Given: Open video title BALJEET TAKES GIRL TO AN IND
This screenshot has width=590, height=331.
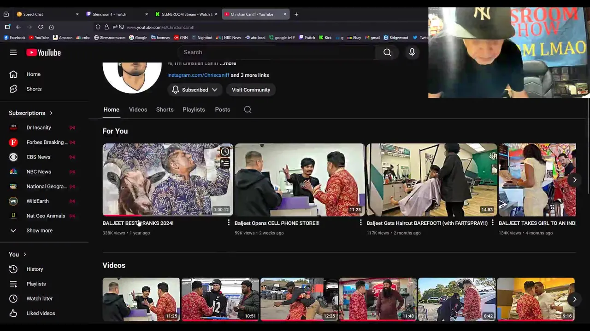Looking at the screenshot, I should click(537, 223).
